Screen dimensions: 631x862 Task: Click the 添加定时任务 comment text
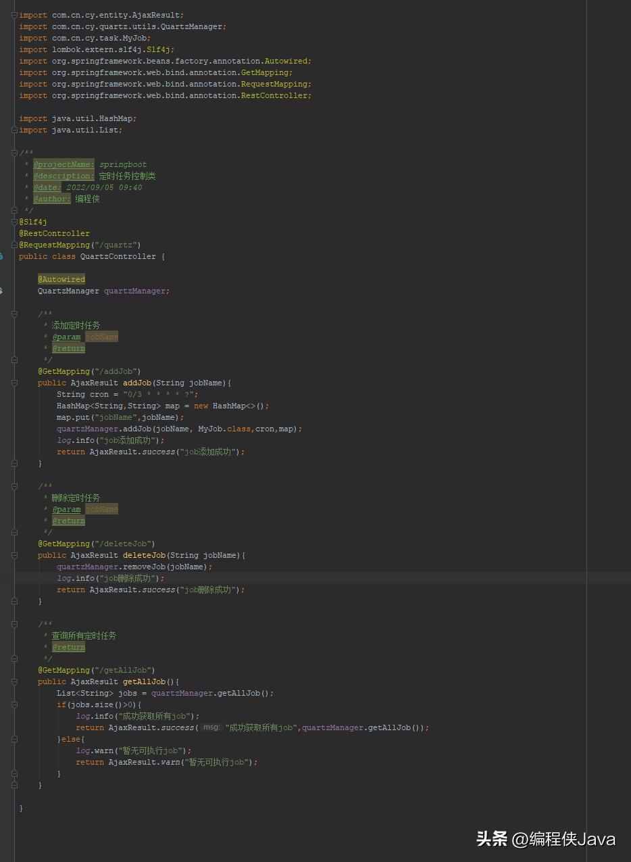(x=76, y=325)
